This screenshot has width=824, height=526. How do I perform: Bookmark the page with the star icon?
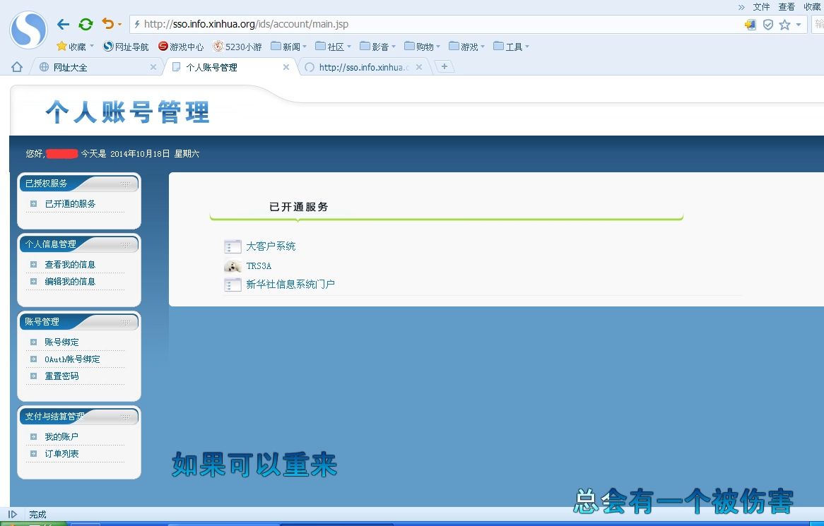pyautogui.click(x=784, y=25)
